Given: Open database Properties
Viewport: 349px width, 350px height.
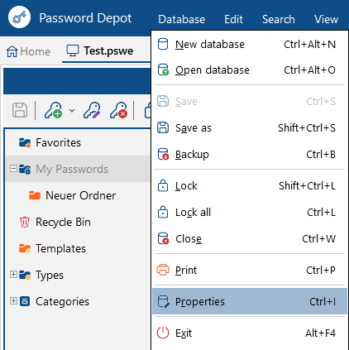Looking at the screenshot, I should (x=249, y=301).
